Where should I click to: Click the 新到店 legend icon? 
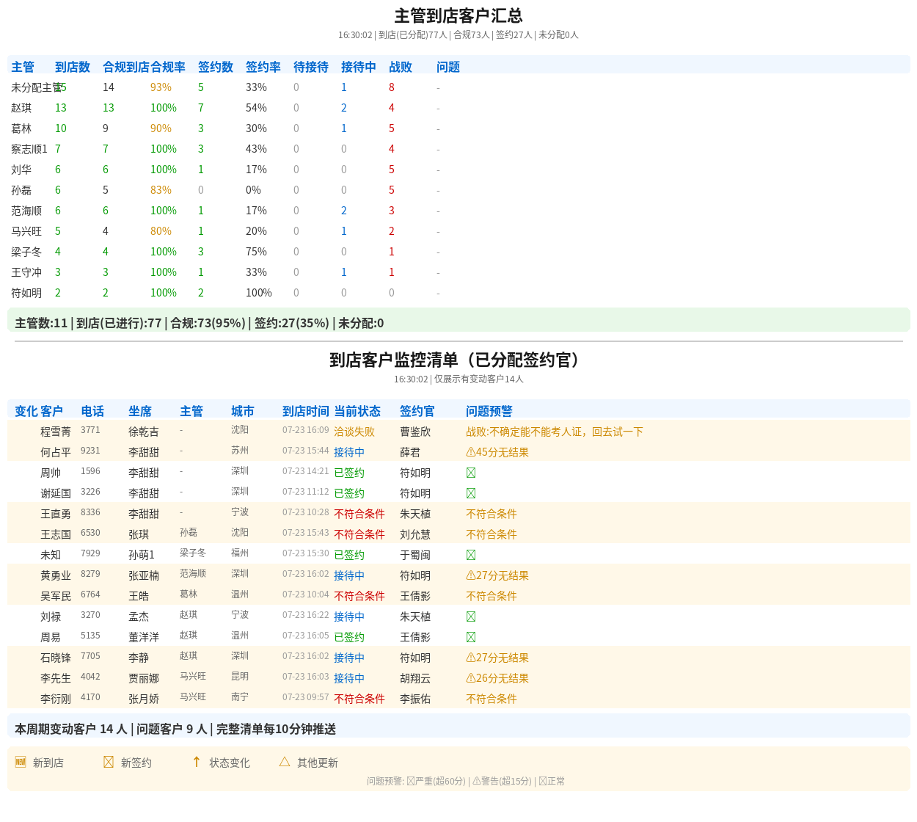tap(21, 762)
